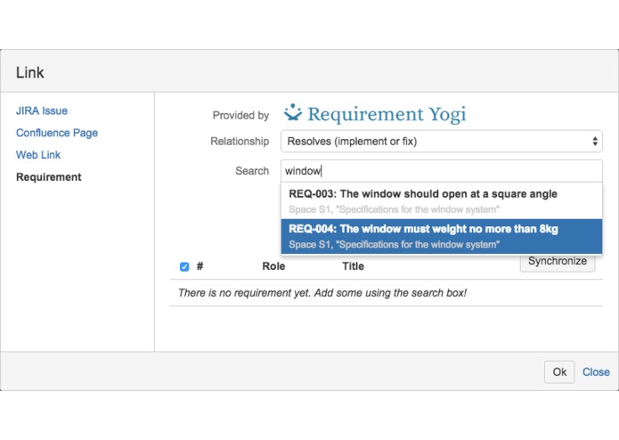This screenshot has height=440, width=619.
Task: Toggle the select-all checkbox beside #
Action: (184, 267)
